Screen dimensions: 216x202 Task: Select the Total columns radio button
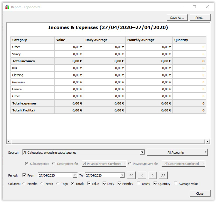click(72, 184)
